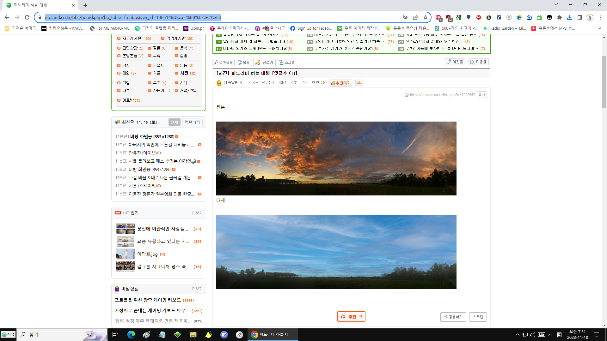Open the taskbar clock showing 오전 7:51

tap(578, 335)
